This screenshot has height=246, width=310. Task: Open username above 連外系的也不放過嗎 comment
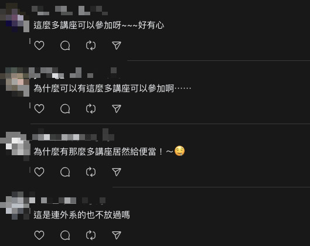(x=73, y=200)
